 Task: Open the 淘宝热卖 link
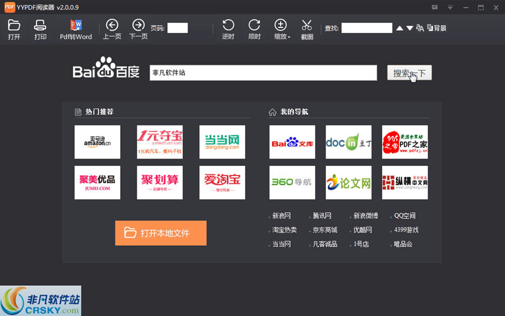[284, 230]
